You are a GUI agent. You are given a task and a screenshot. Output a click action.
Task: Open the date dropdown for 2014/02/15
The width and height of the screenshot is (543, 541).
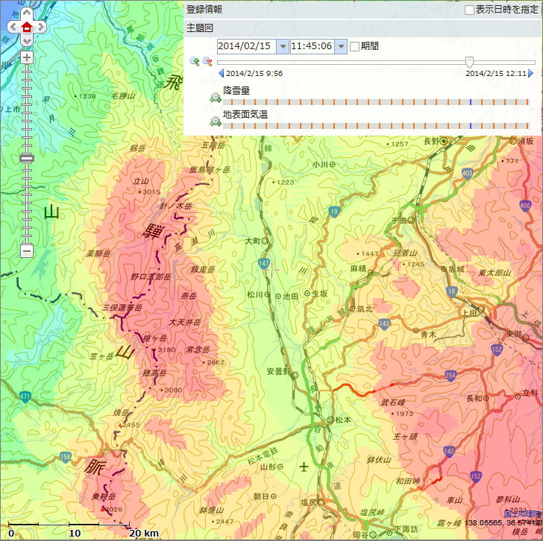[282, 46]
